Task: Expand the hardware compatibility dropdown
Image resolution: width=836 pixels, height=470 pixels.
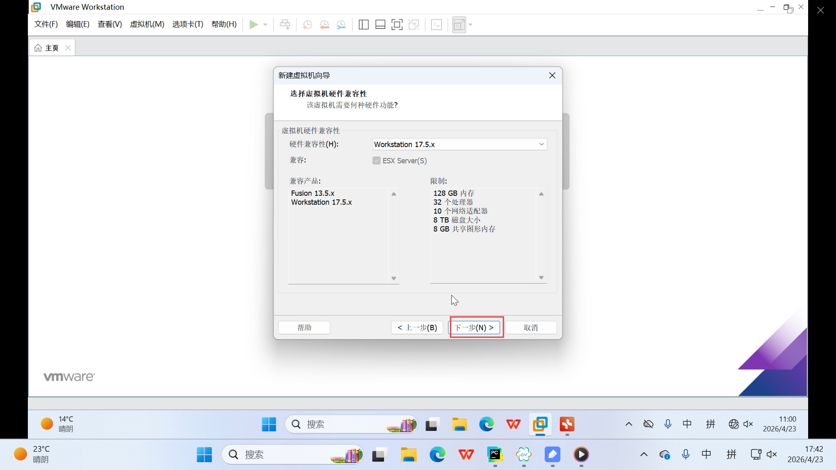Action: tap(541, 144)
